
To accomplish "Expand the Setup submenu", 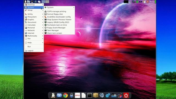I will coord(34,10).
